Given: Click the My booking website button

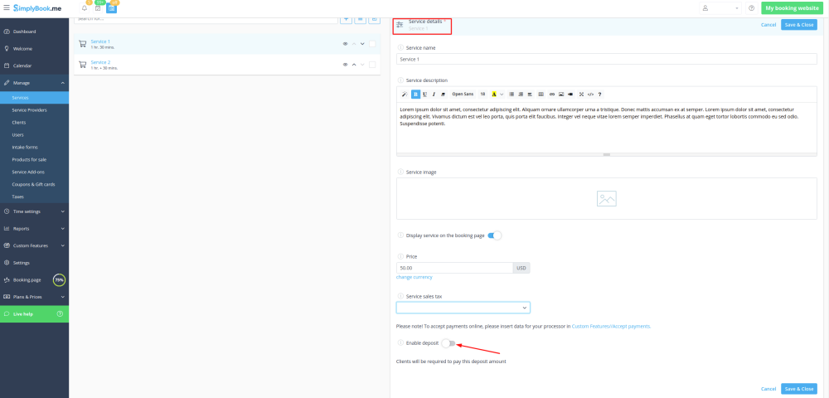Looking at the screenshot, I should [791, 8].
